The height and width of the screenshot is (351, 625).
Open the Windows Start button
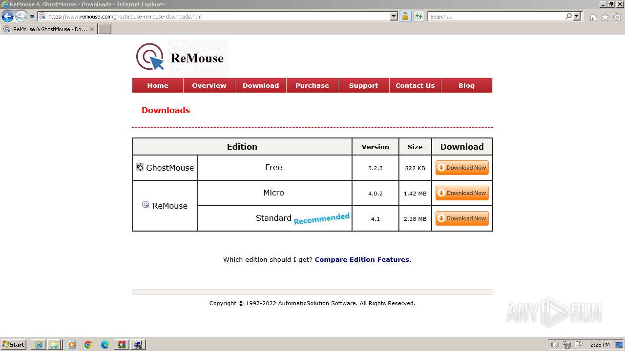[14, 344]
